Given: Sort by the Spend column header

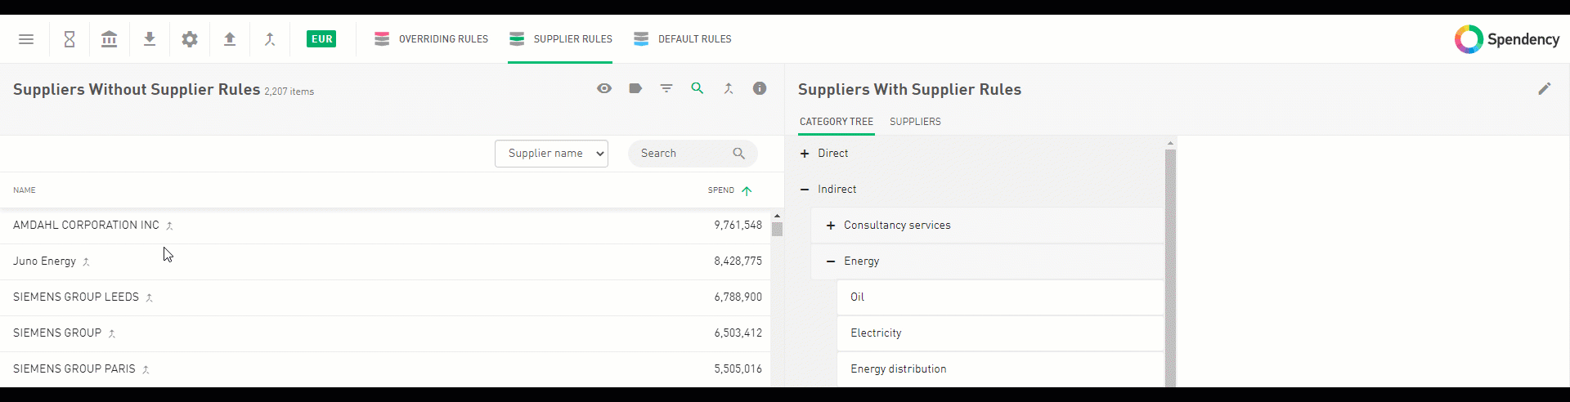Looking at the screenshot, I should pyautogui.click(x=721, y=190).
